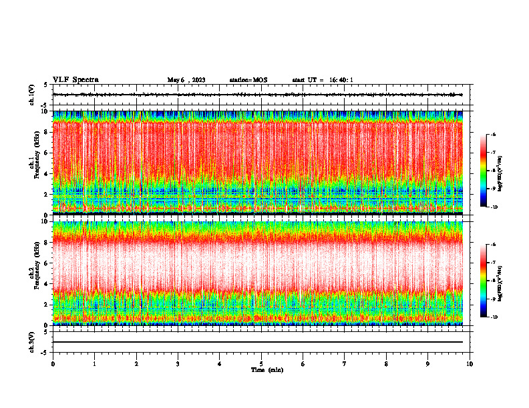This screenshot has width=529, height=408.
Task: Click the '2' kHz tick on ch.1 spectrogram
Action: pos(46,195)
